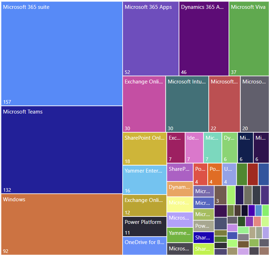Select the pale yellow Micros... tile
Screen dimensions: 269x255
coord(180,204)
